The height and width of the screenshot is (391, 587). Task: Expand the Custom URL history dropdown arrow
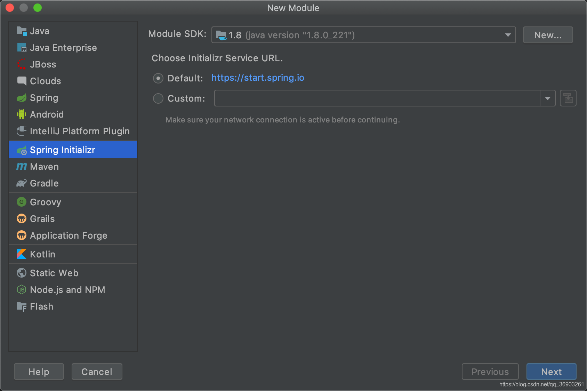click(x=548, y=98)
